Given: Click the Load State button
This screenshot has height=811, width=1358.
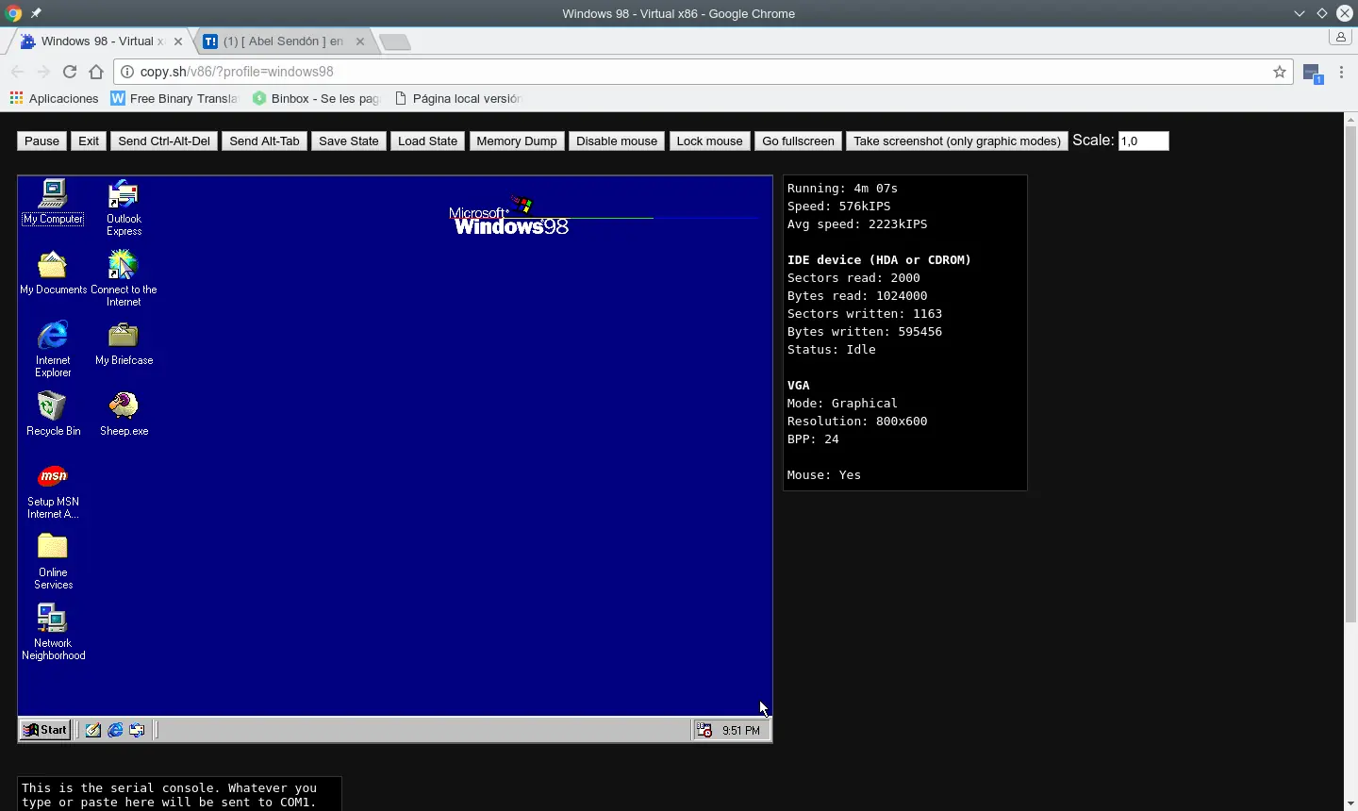Looking at the screenshot, I should [x=427, y=141].
